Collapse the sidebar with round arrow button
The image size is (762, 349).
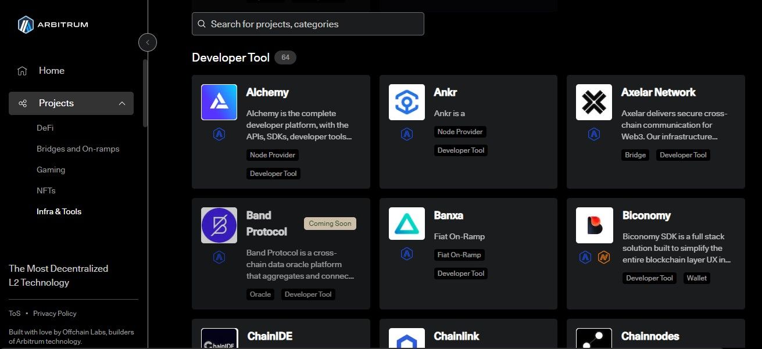[148, 42]
